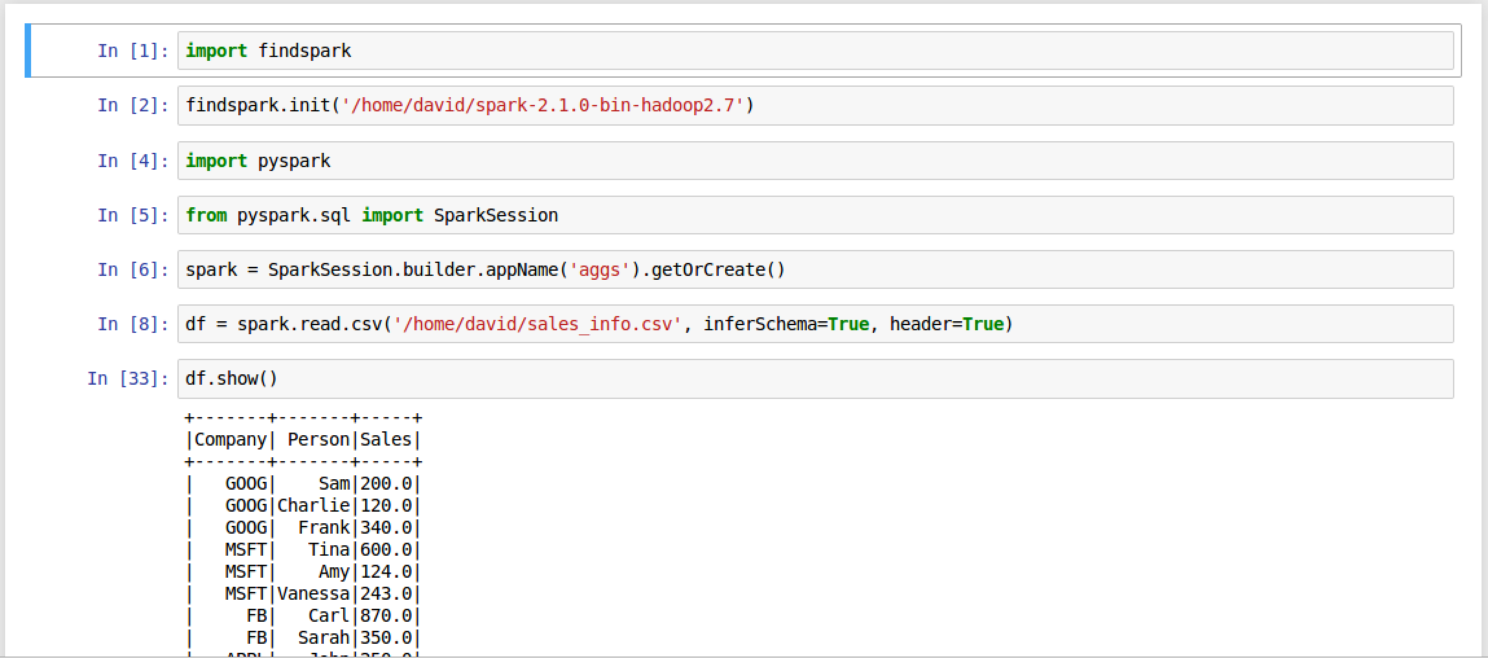Click the GOOG Sam row in output
This screenshot has height=658, width=1488.
pos(301,483)
